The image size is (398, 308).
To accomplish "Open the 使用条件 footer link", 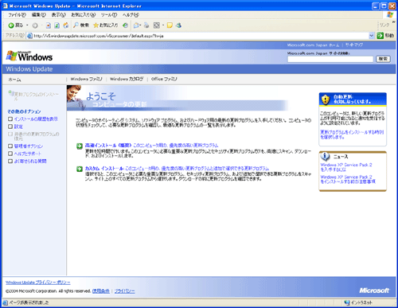I will pyautogui.click(x=101, y=291).
